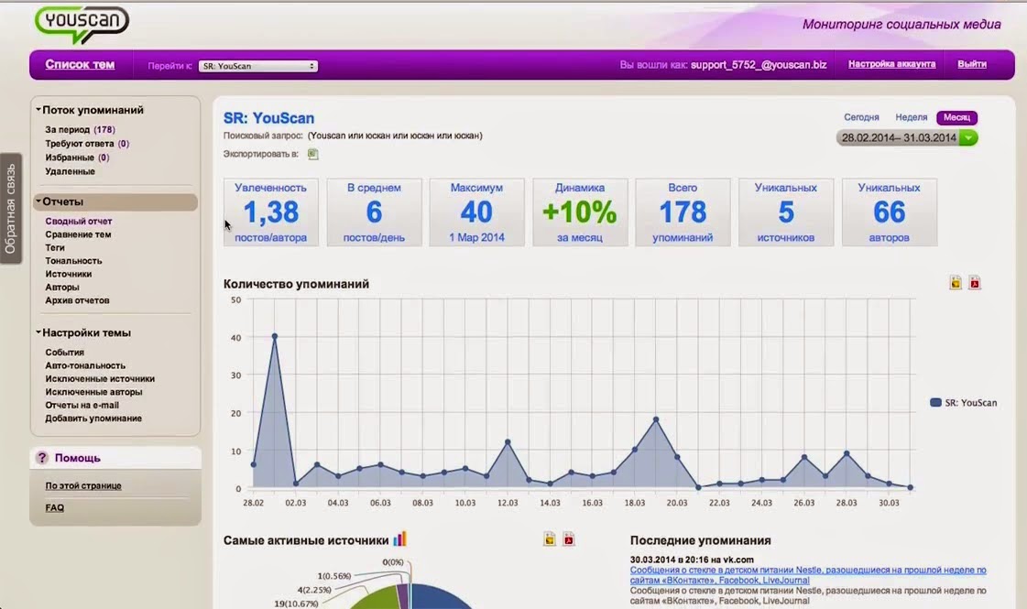
Task: Open Помощь via the question mark icon
Action: (42, 458)
